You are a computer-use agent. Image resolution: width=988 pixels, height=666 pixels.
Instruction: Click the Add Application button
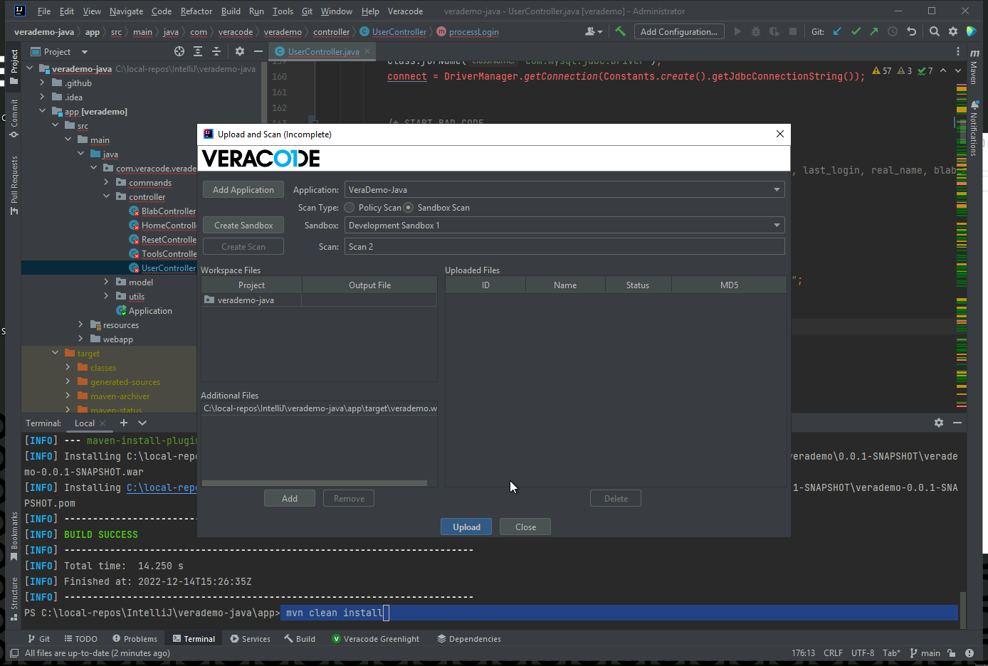point(243,190)
